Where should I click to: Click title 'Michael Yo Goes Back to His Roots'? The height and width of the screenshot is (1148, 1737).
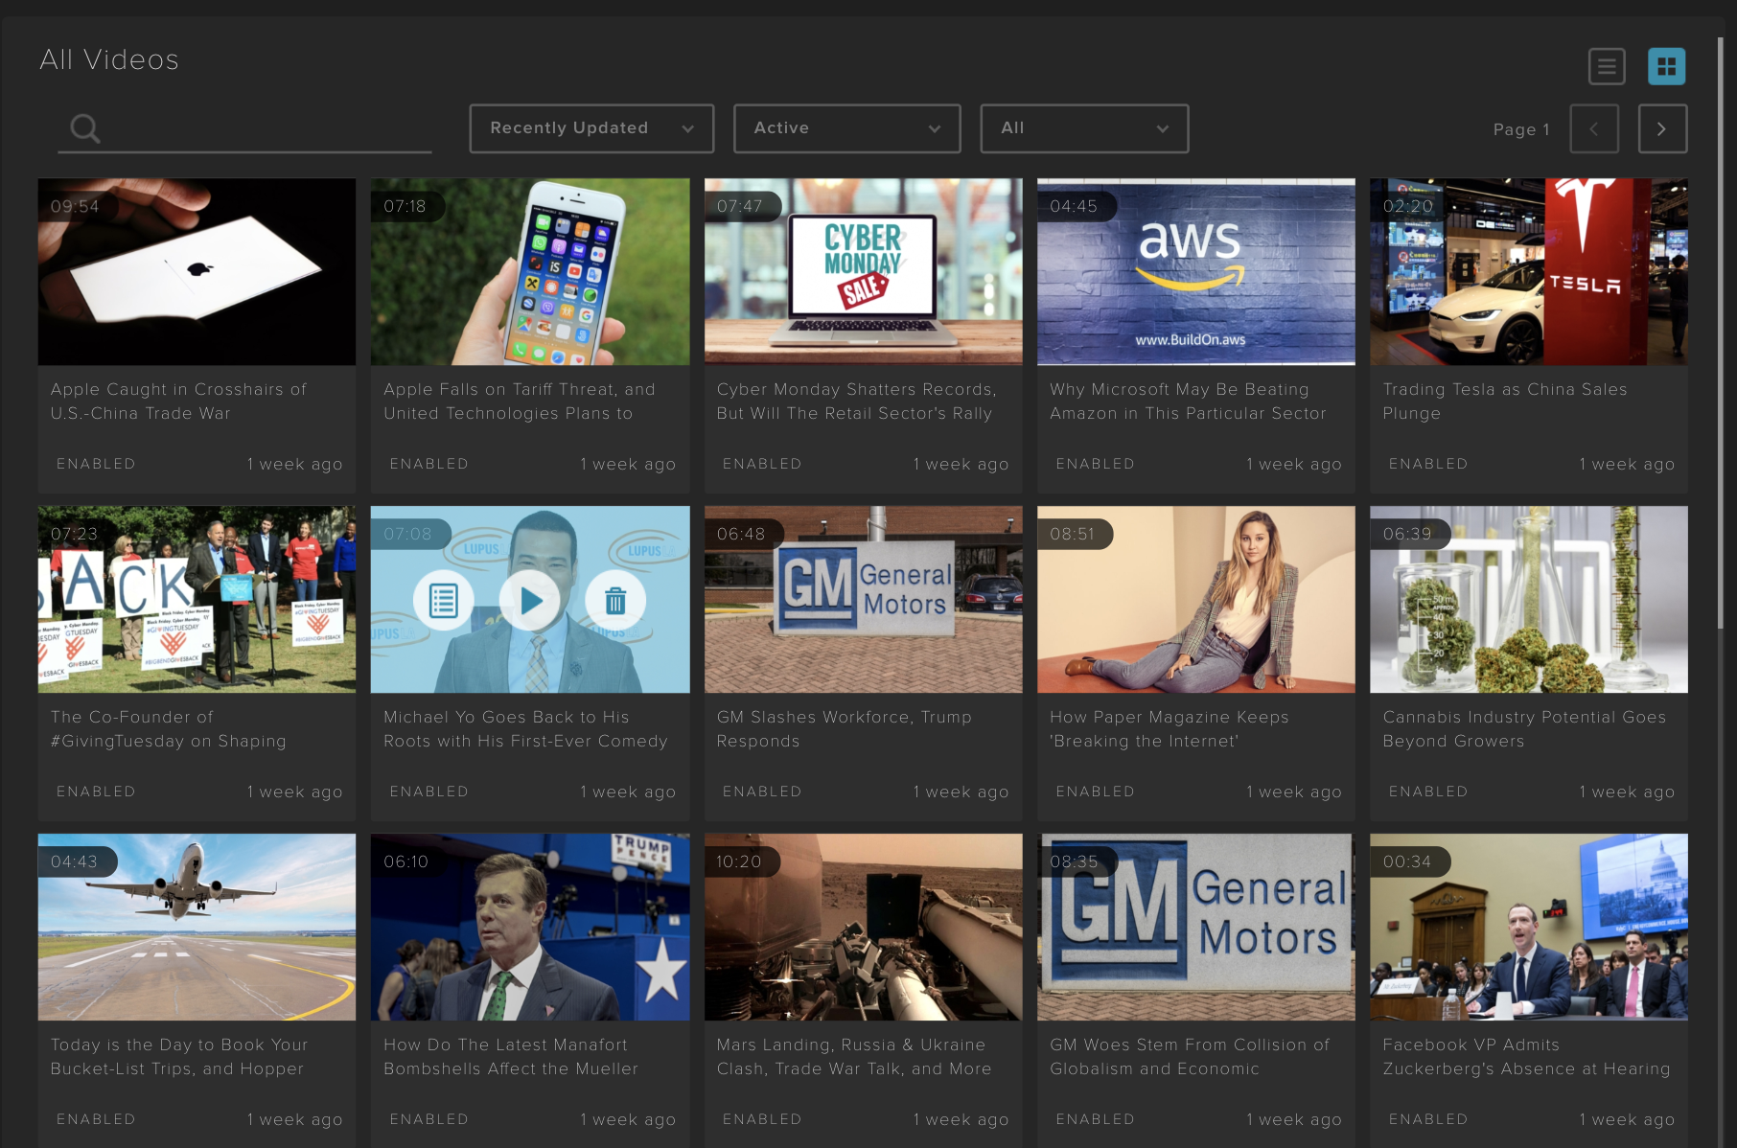pyautogui.click(x=525, y=729)
